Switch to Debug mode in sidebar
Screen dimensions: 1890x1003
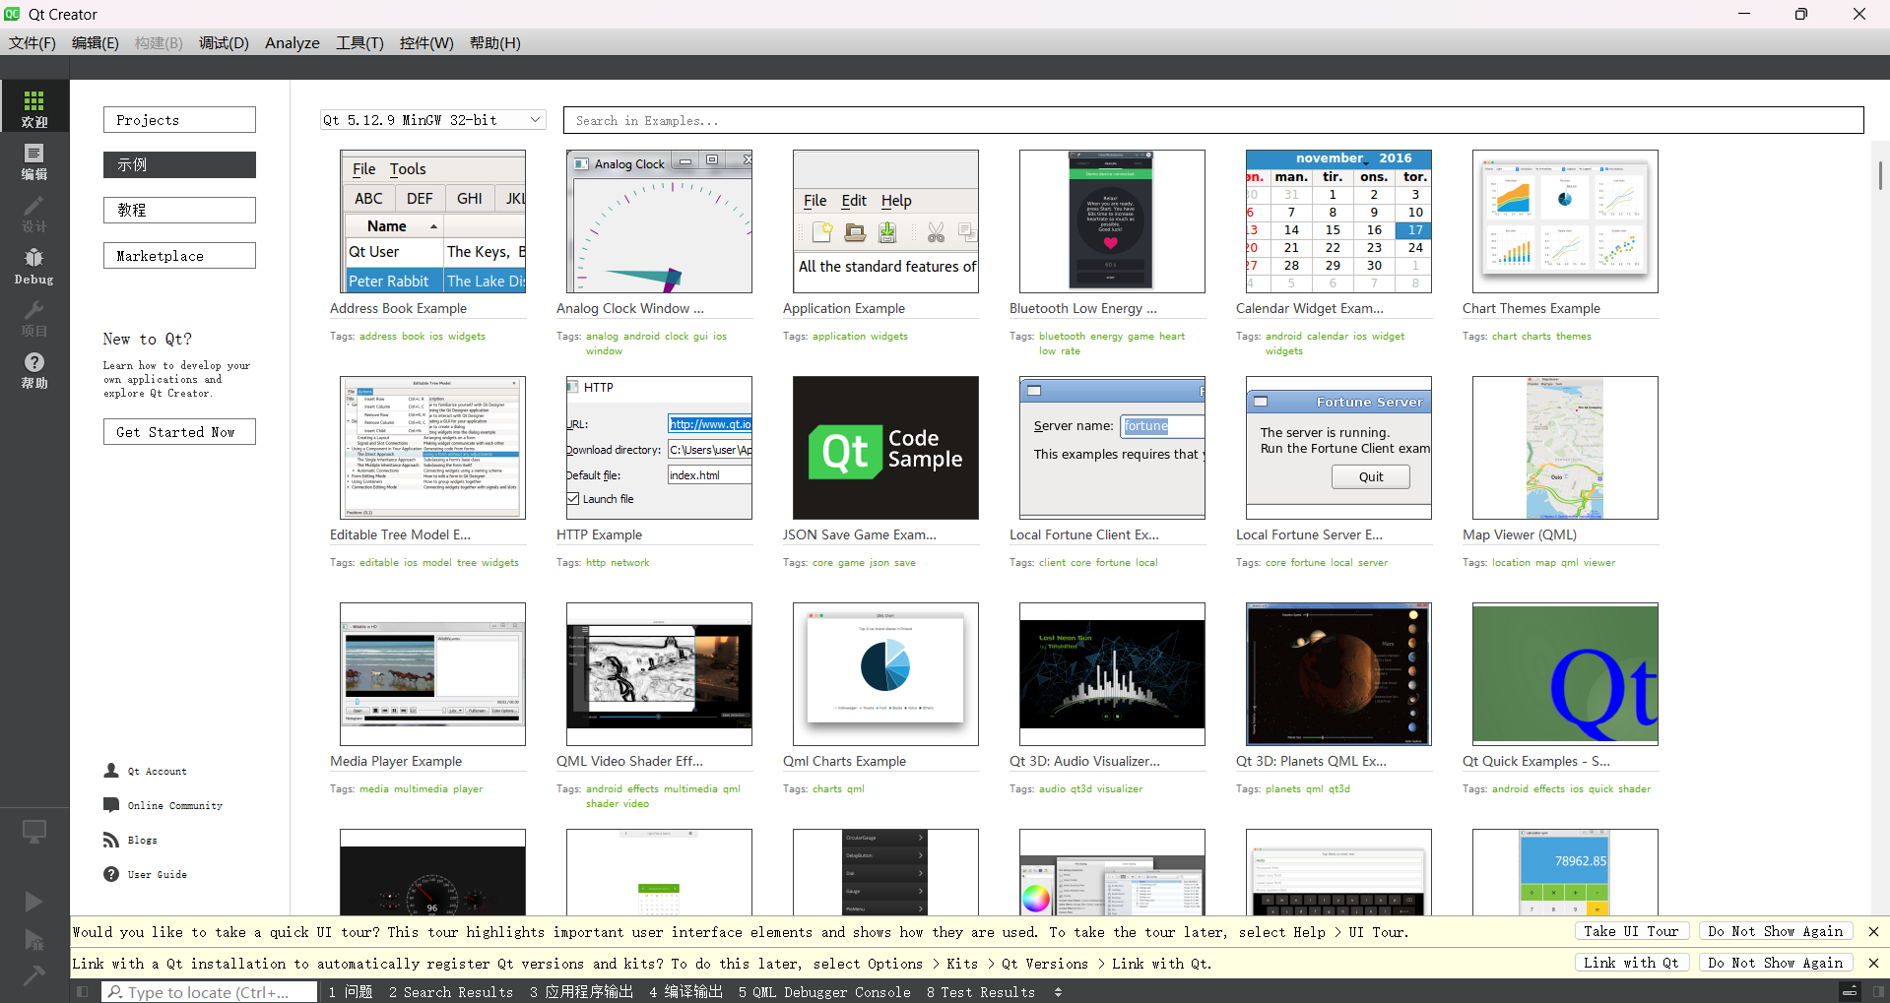34,266
